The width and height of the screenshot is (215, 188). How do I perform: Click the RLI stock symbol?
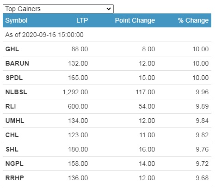11,106
